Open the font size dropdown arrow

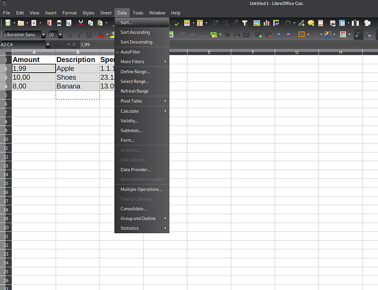[x=60, y=34]
